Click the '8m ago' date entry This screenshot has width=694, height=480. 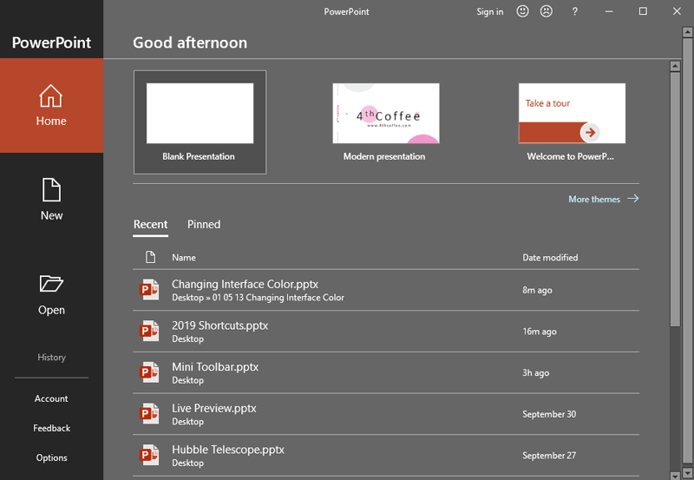click(x=537, y=290)
